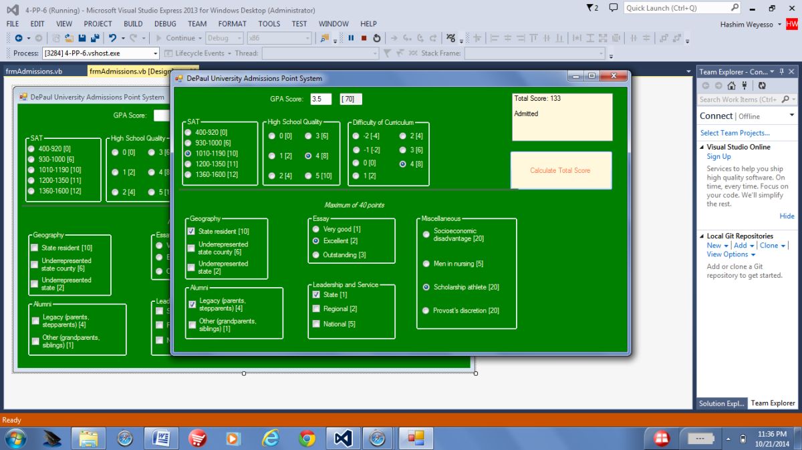Click the Windows Start button

(x=15, y=438)
